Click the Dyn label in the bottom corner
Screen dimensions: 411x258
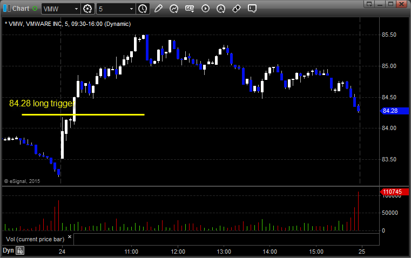pyautogui.click(x=8, y=250)
